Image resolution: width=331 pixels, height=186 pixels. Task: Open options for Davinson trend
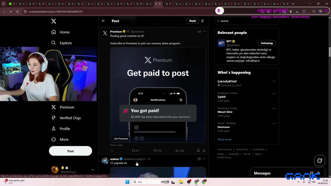click(x=274, y=123)
